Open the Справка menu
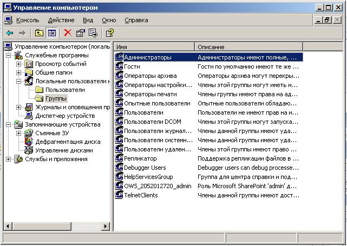This screenshot has height=246, width=347. tap(136, 21)
